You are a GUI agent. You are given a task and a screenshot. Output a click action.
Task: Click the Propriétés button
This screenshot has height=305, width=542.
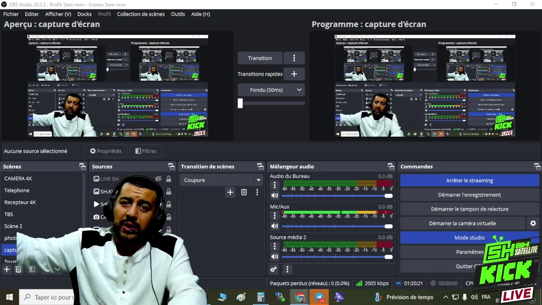click(x=106, y=151)
